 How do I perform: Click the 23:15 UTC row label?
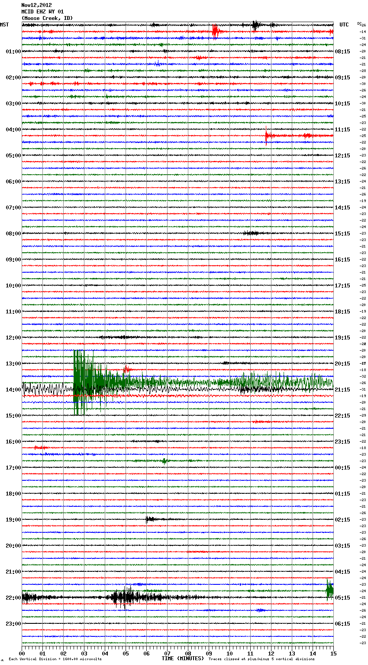tap(342, 442)
